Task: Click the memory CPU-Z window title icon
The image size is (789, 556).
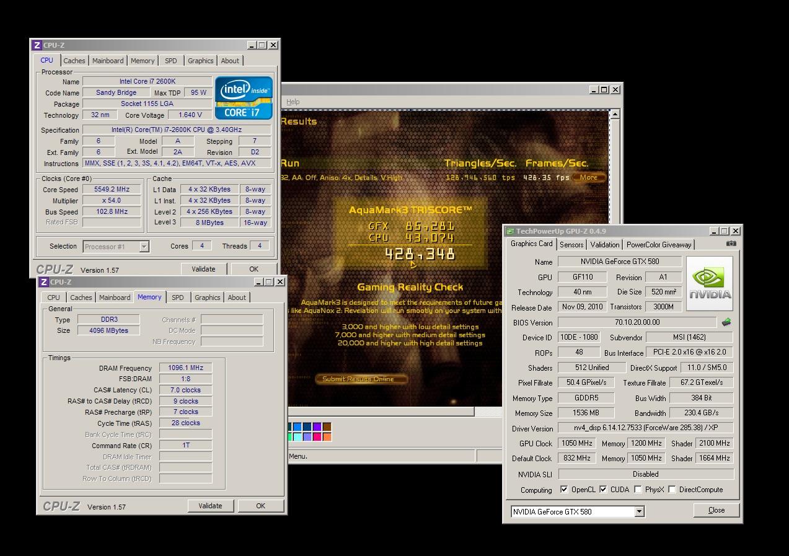Action: click(43, 282)
